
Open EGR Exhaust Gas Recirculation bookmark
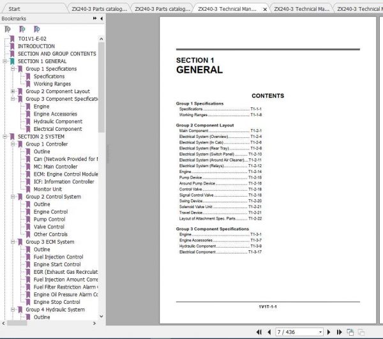[x=66, y=272]
